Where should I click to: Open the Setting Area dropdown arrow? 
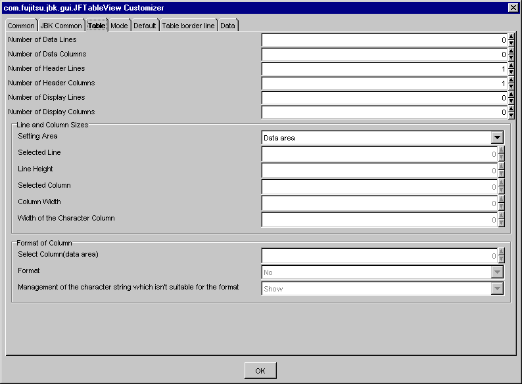[497, 138]
